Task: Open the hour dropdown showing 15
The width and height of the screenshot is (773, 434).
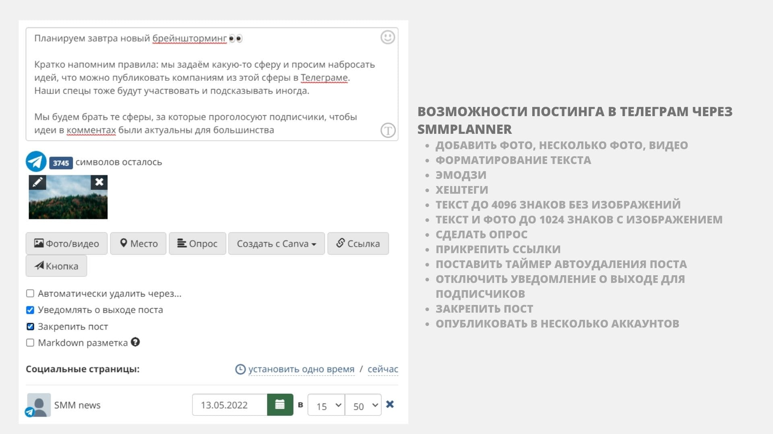Action: tap(326, 405)
